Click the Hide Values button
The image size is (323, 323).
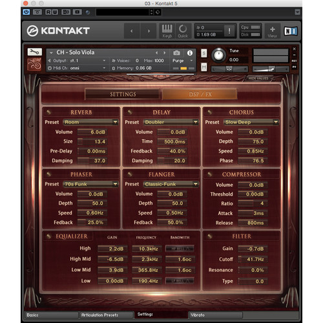coord(258,78)
